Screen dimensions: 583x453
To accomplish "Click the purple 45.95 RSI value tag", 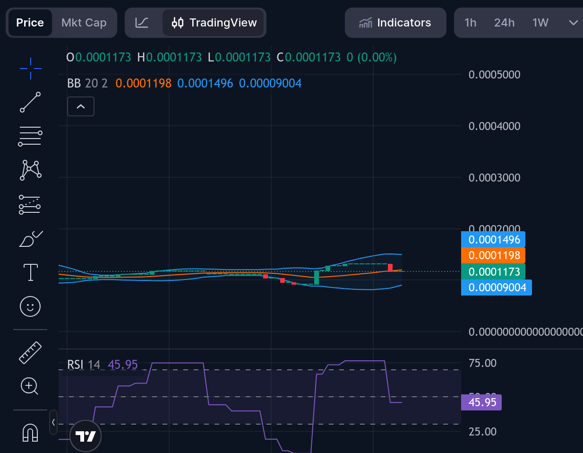I will [481, 402].
